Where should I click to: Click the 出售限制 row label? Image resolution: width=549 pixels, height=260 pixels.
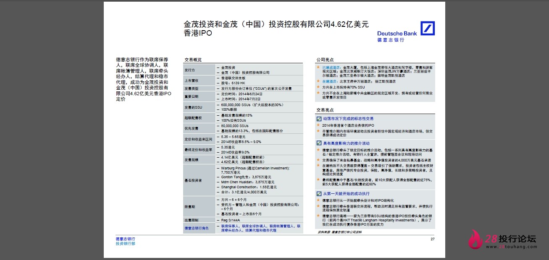(192, 220)
